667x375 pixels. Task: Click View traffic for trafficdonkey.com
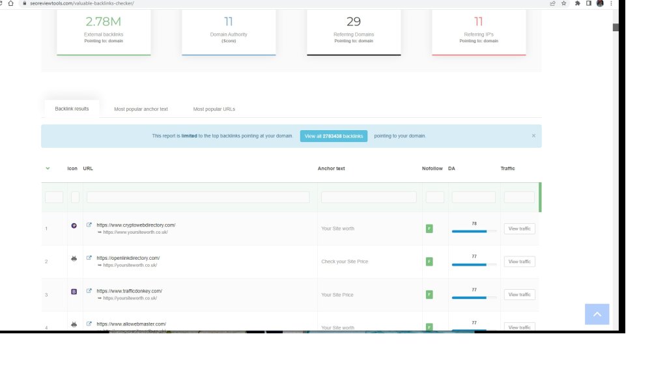click(519, 295)
